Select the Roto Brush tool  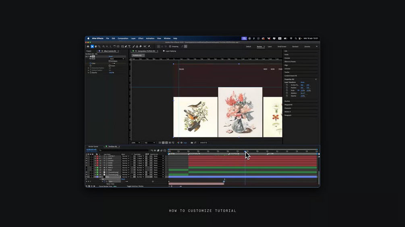(145, 47)
